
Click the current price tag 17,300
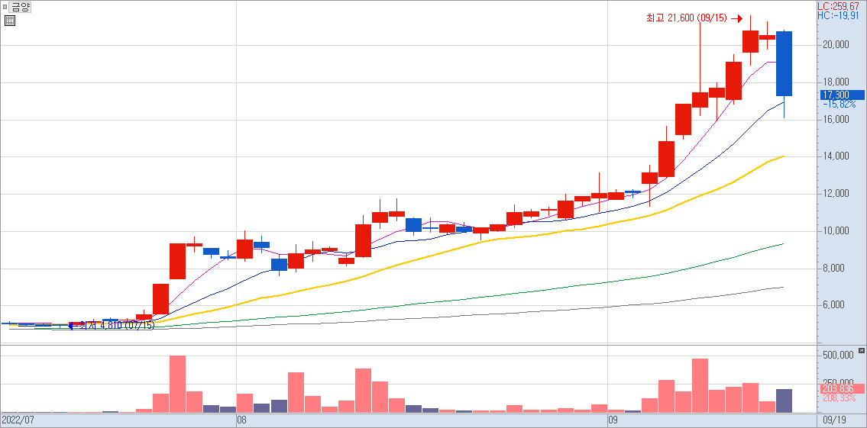pyautogui.click(x=843, y=95)
